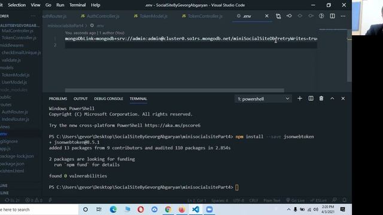This screenshot has width=383, height=215.
Task: Show DEBUG CONSOLE panel tab
Action: (x=108, y=99)
